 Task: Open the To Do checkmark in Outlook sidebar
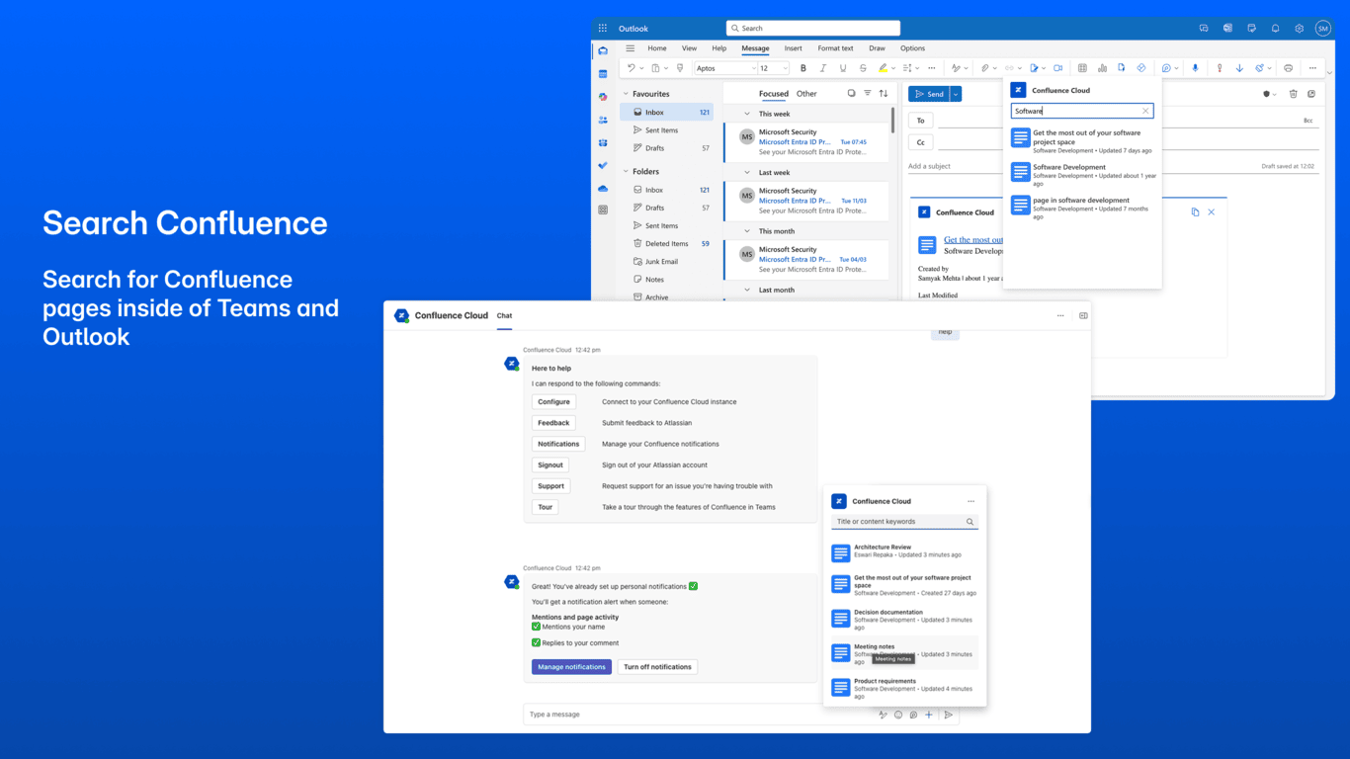[603, 165]
